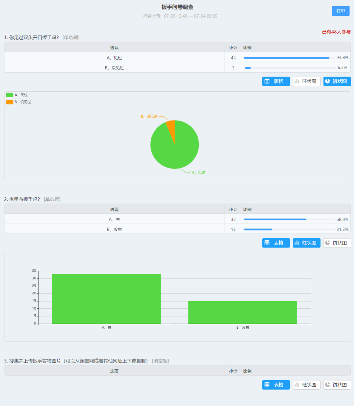Viewport: 354px width, 406px height.
Task: Open pie chart view for question 1
Action: coord(337,81)
